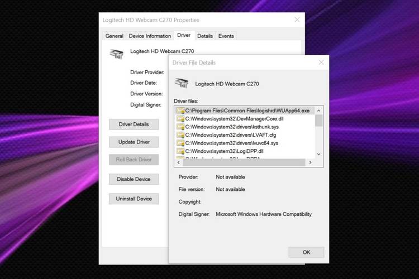The height and width of the screenshot is (279, 419).
Task: Click file icon beside WUApp64.exe
Action: (x=180, y=110)
